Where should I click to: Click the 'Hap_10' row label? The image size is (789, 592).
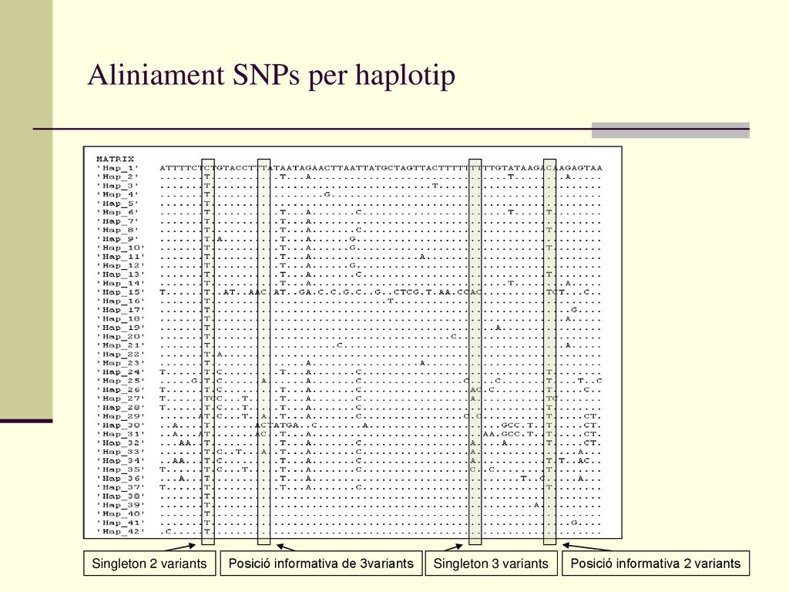click(120, 247)
